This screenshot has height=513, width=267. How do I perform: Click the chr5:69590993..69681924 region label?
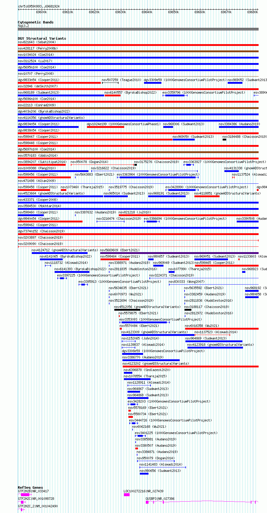pyautogui.click(x=39, y=6)
